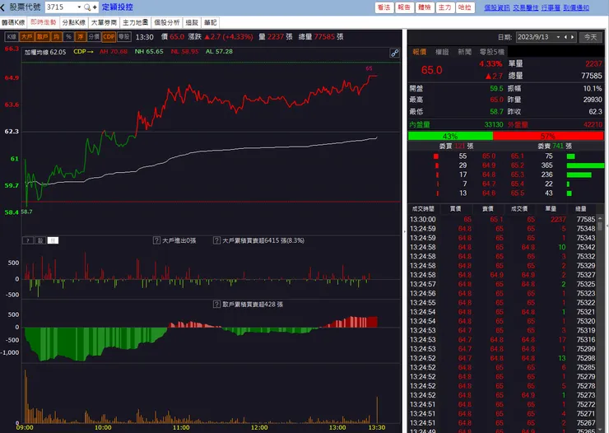The height and width of the screenshot is (433, 609).
Task: Click bid price 65.0 in order book
Action: tap(489, 156)
